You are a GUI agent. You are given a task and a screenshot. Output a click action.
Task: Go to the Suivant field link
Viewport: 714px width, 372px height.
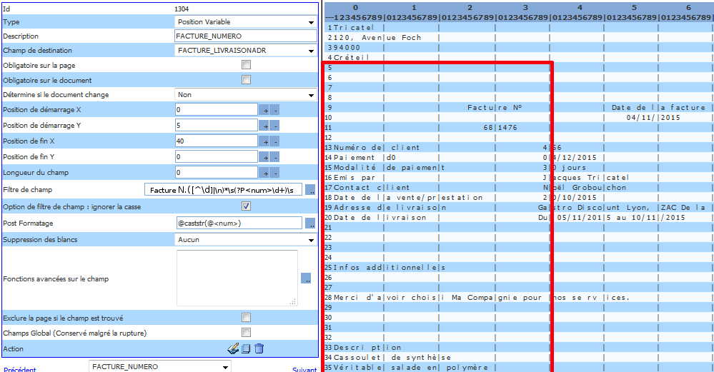pos(304,369)
